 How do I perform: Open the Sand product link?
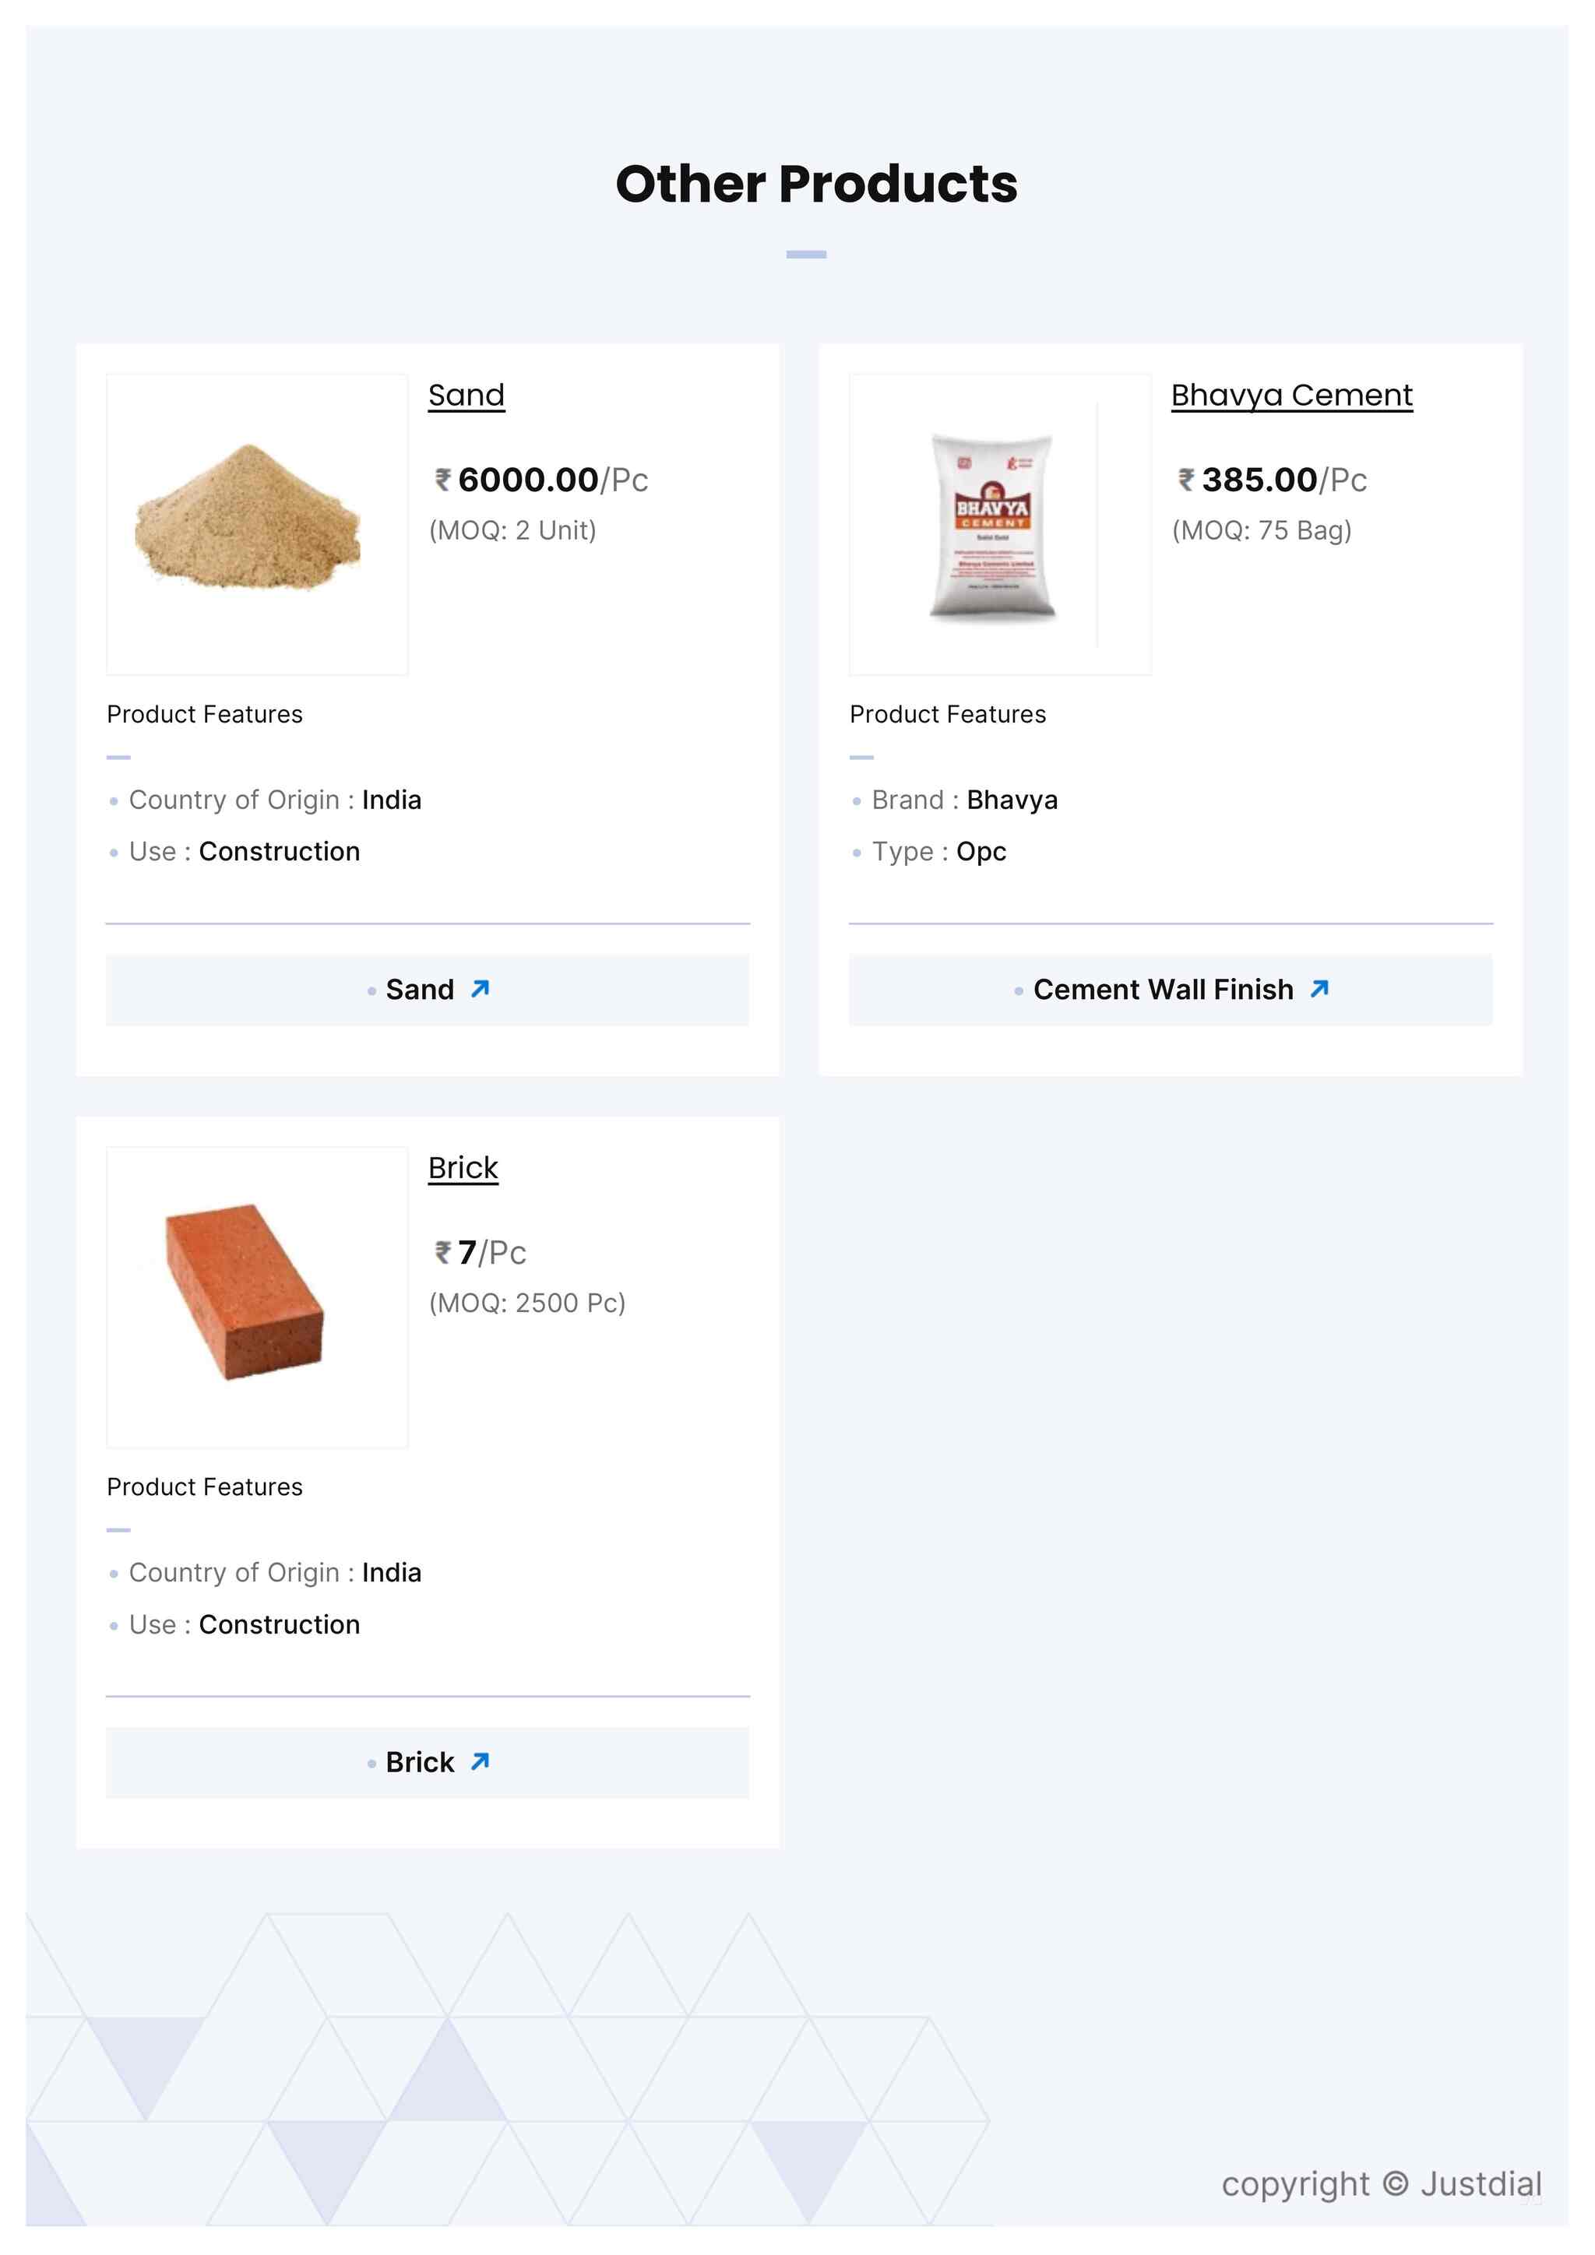[x=467, y=395]
